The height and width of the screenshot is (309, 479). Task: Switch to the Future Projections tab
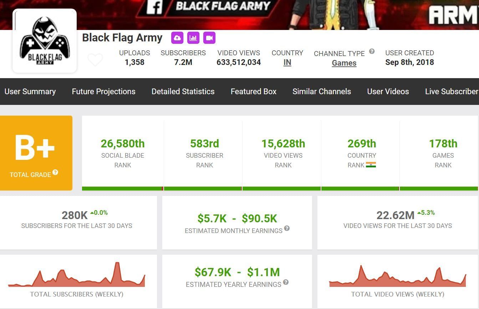[103, 91]
